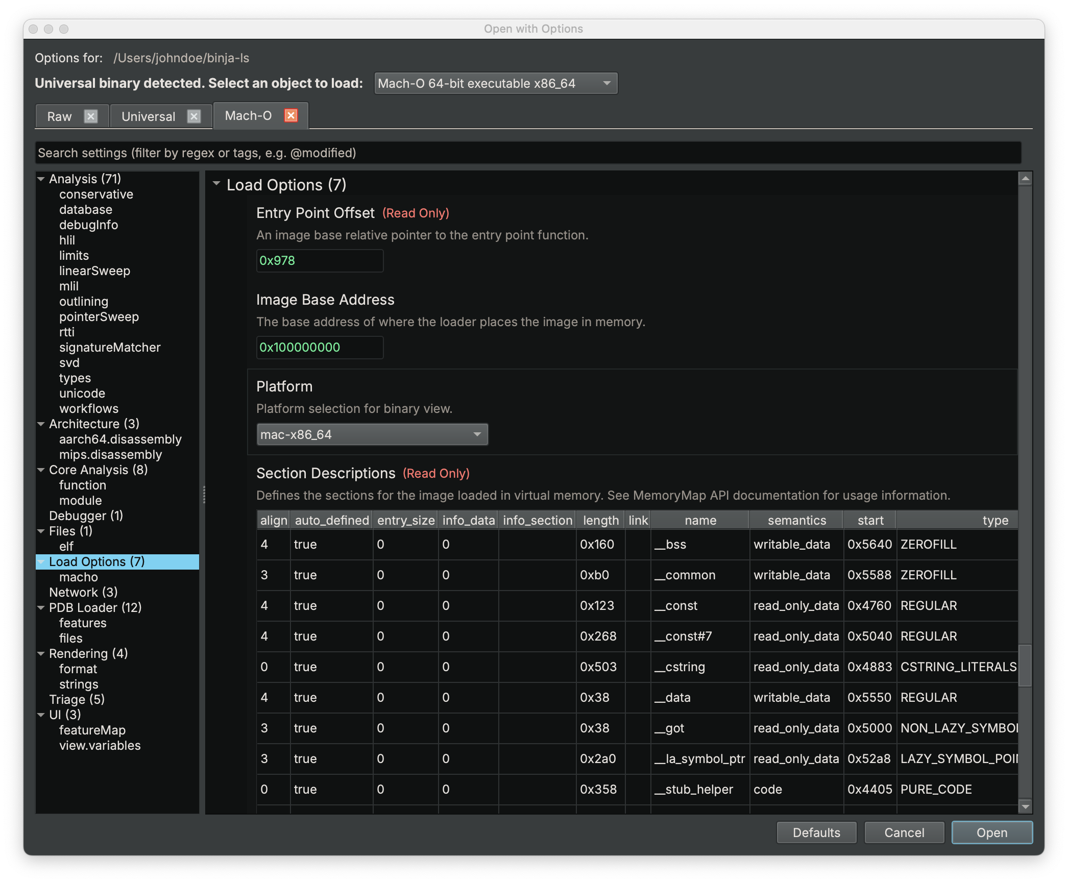This screenshot has width=1068, height=883.
Task: Open the Platform mac-x86_64 dropdown
Action: tap(372, 434)
